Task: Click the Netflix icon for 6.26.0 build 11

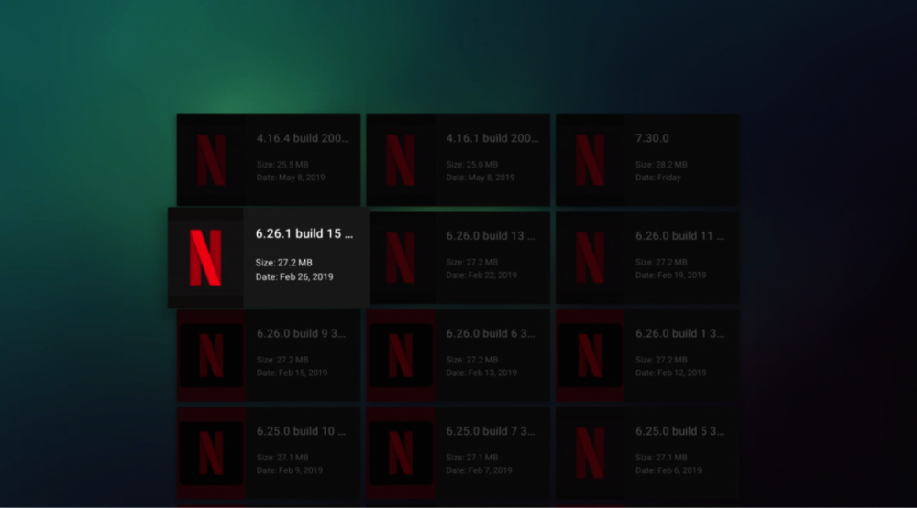Action: point(590,257)
